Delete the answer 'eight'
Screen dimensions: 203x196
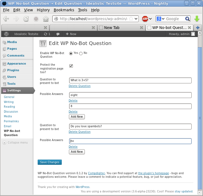(x=73, y=100)
